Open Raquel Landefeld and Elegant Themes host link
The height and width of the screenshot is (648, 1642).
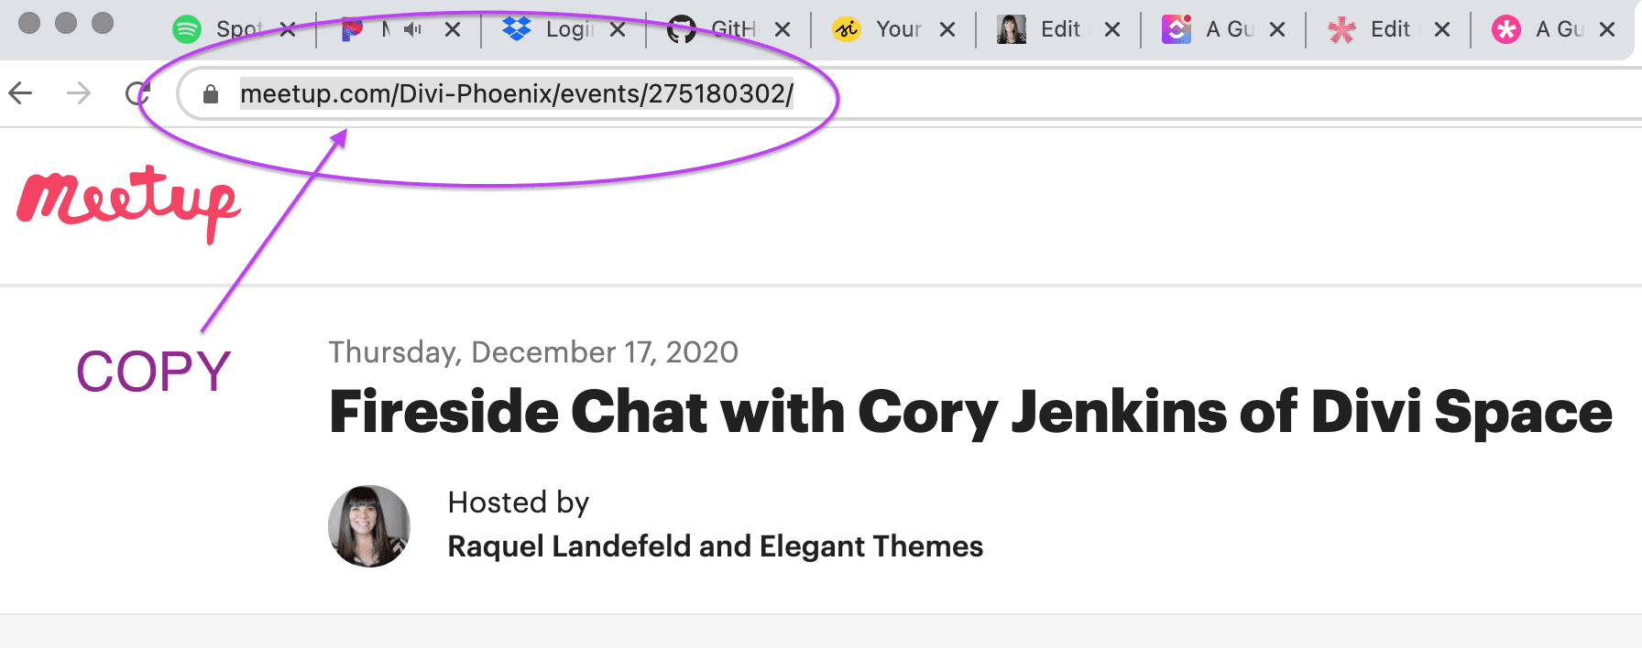pos(715,546)
